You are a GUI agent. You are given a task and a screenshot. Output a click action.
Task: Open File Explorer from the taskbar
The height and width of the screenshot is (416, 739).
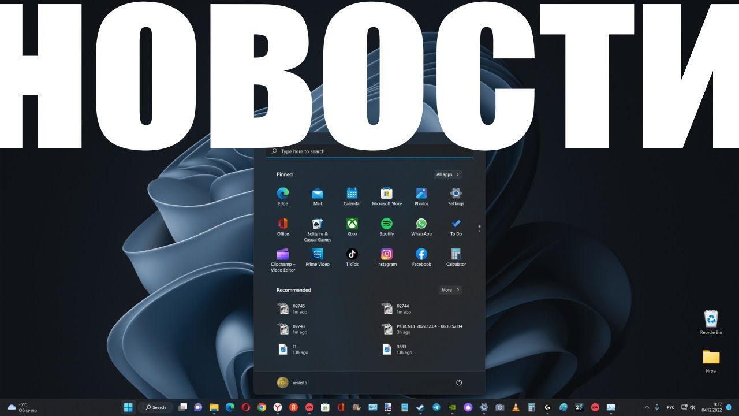pos(214,407)
